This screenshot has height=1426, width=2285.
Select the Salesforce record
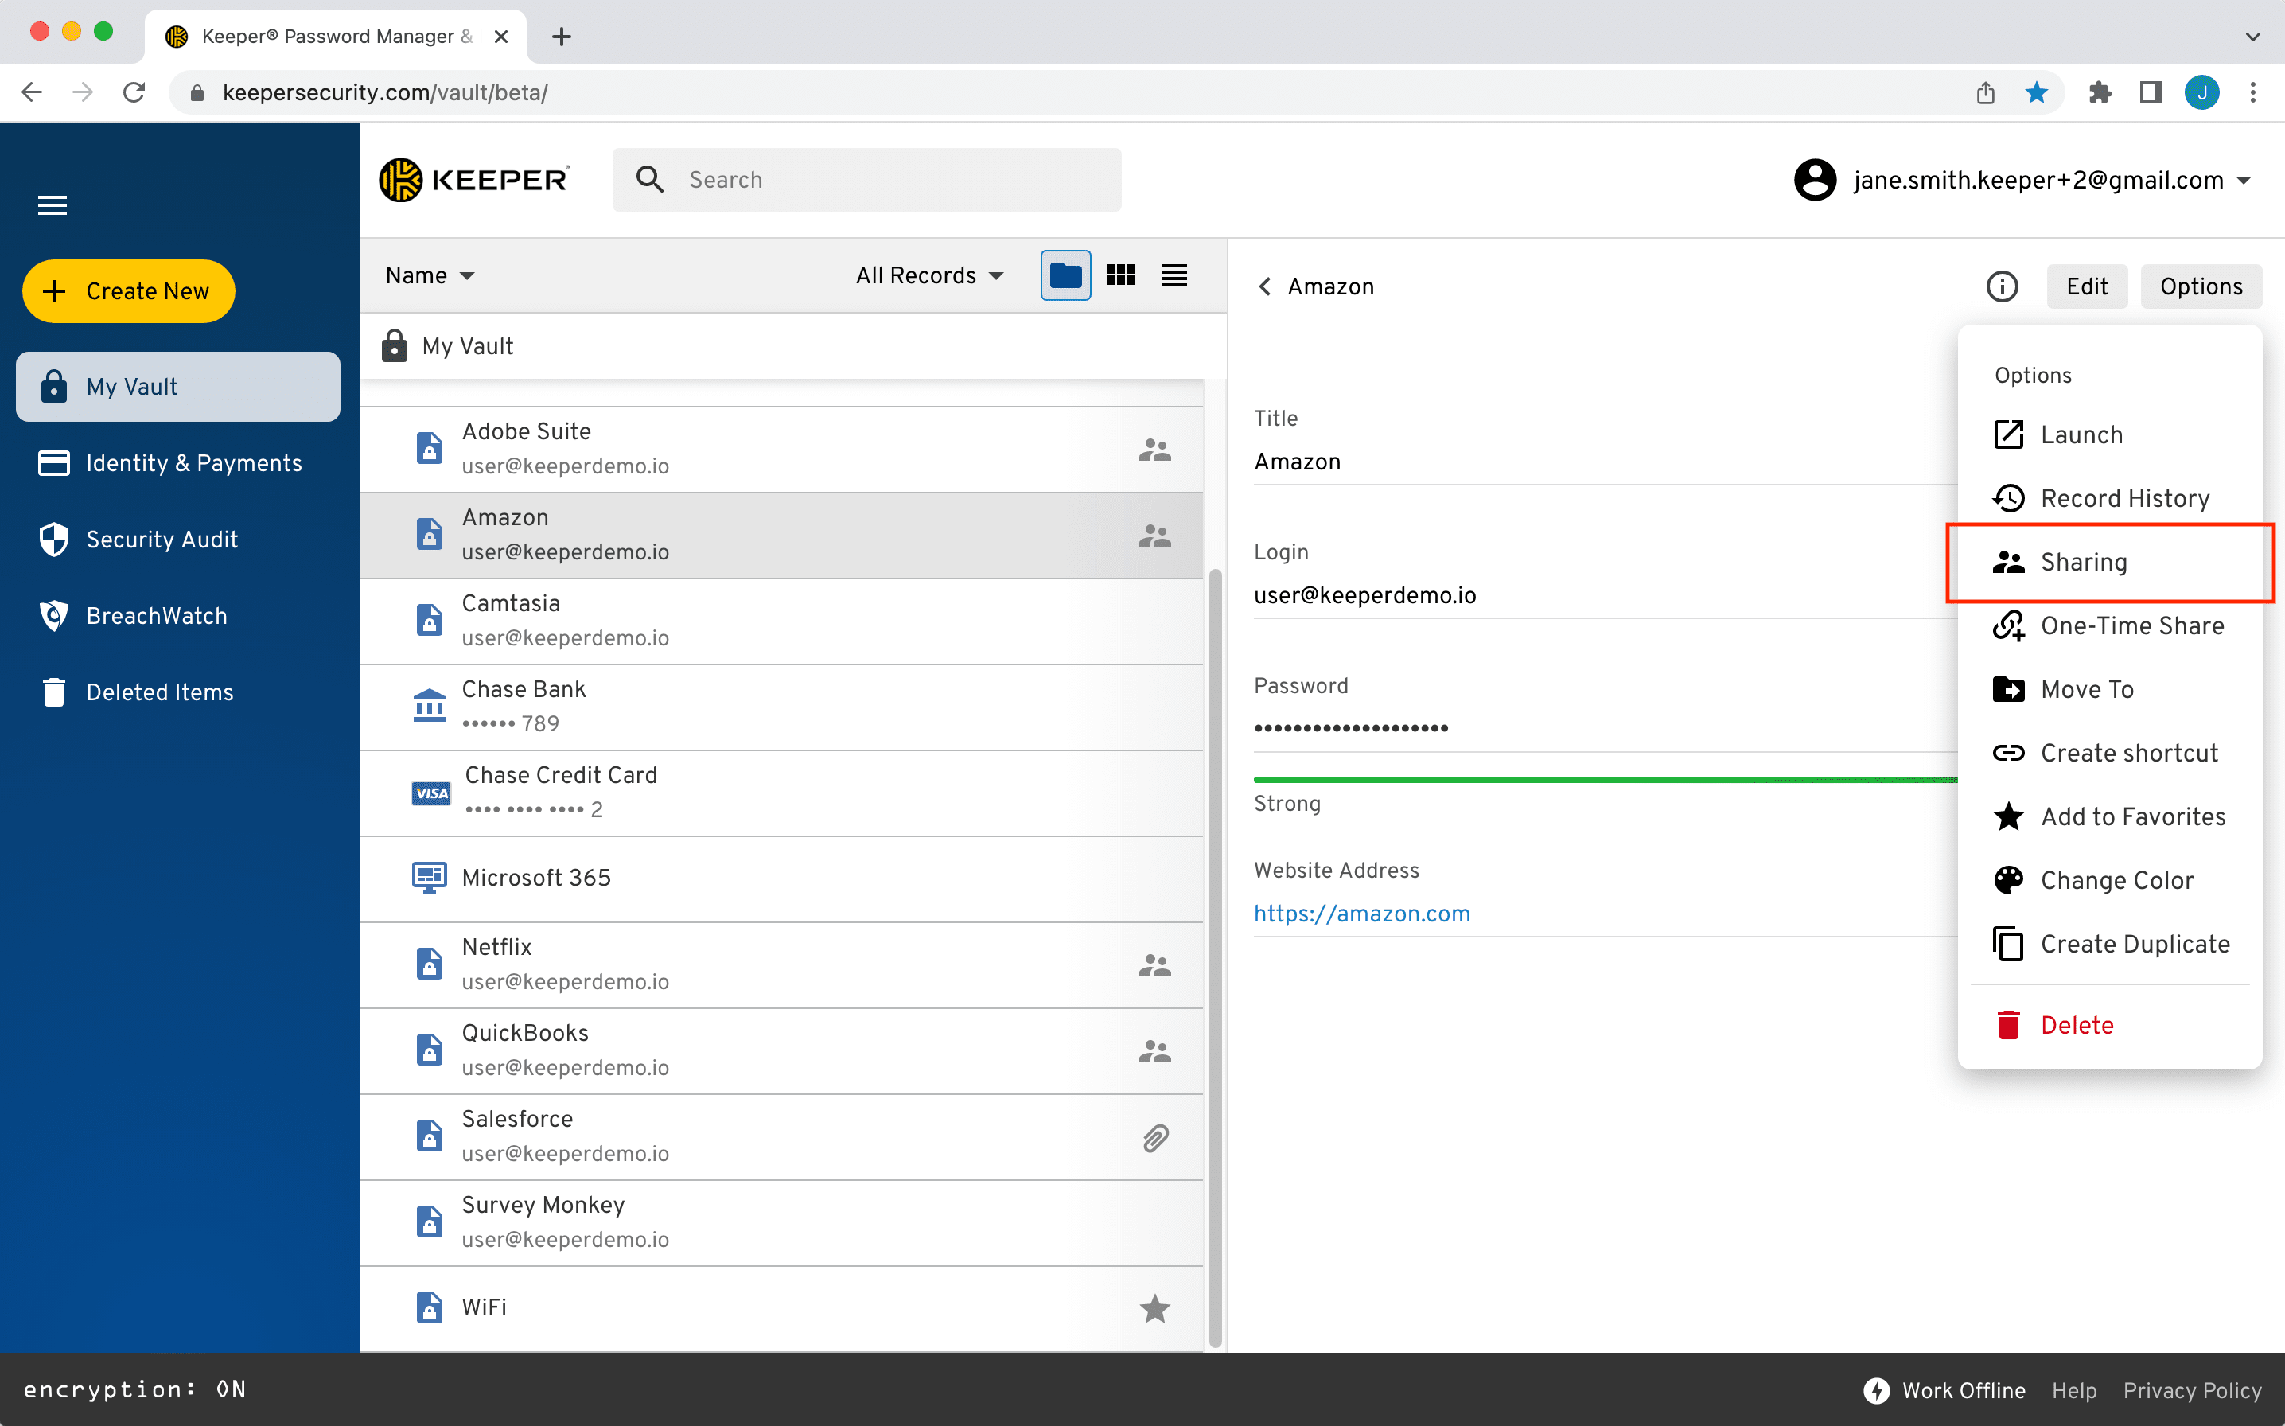point(781,1136)
